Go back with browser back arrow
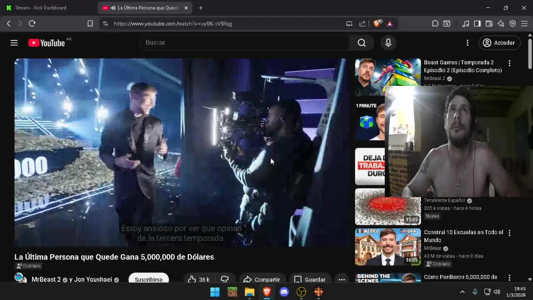 pos(9,24)
